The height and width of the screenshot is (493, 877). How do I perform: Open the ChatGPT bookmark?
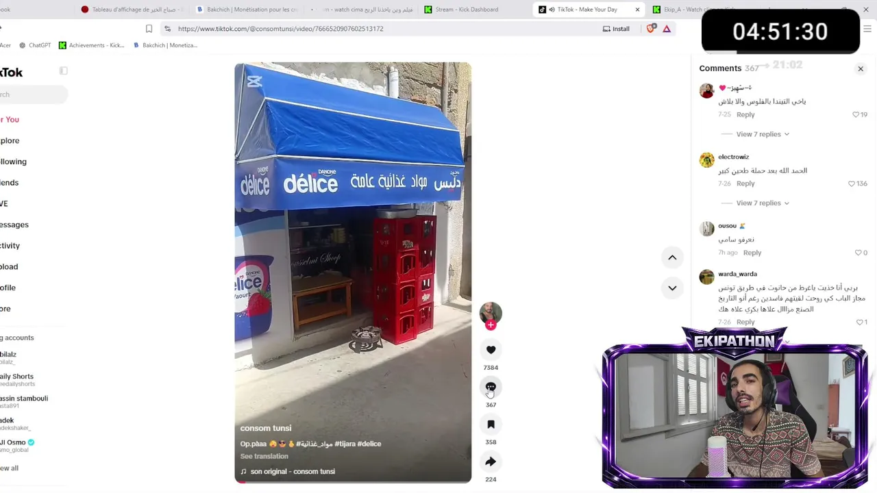[x=35, y=45]
